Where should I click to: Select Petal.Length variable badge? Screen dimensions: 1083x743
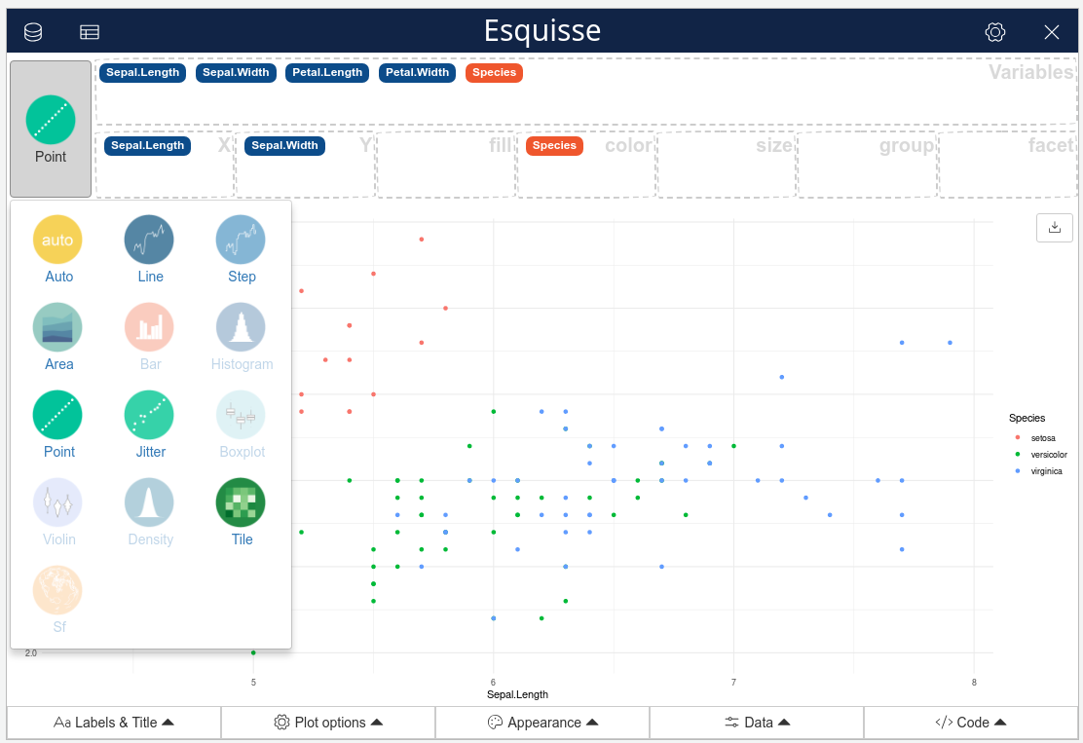327,72
